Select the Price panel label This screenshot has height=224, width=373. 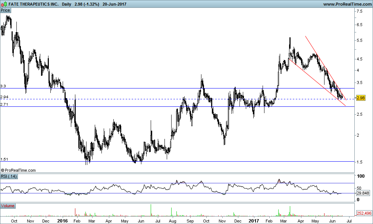click(6, 10)
